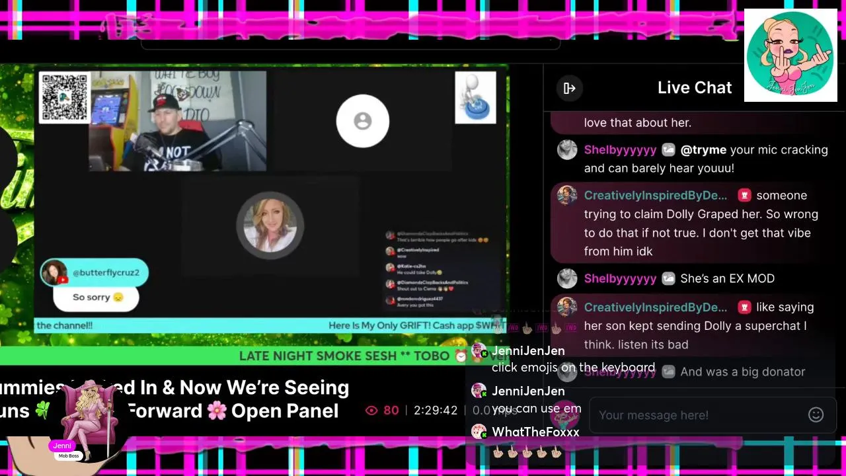Open CreativelyInspiredByDe... avatar on 'like saying' message
Viewport: 846px width, 476px height.
(567, 307)
